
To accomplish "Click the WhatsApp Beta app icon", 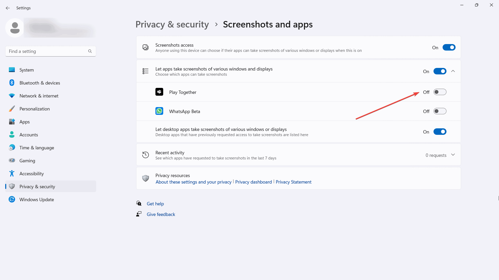I will click(x=159, y=111).
